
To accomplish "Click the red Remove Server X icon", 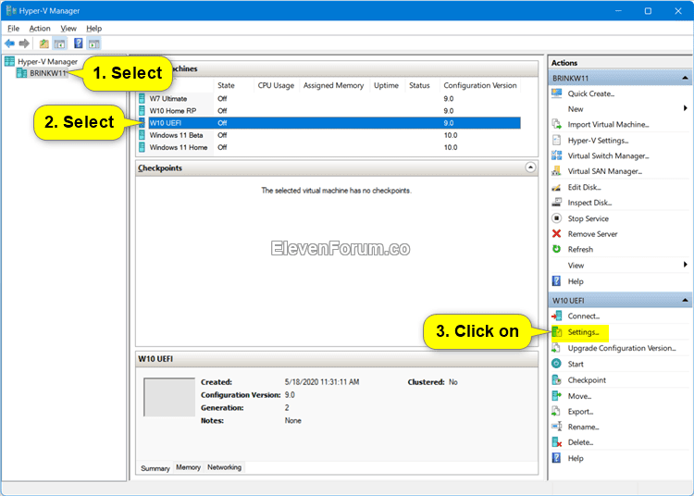I will (556, 233).
